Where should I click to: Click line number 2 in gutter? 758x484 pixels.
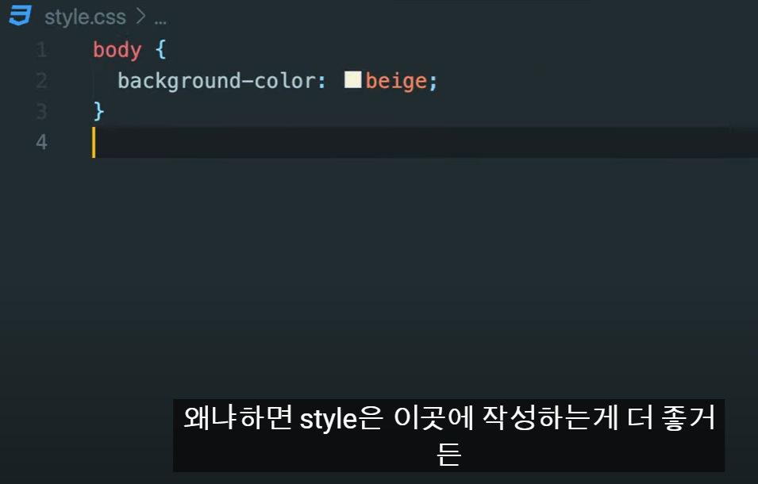(41, 81)
